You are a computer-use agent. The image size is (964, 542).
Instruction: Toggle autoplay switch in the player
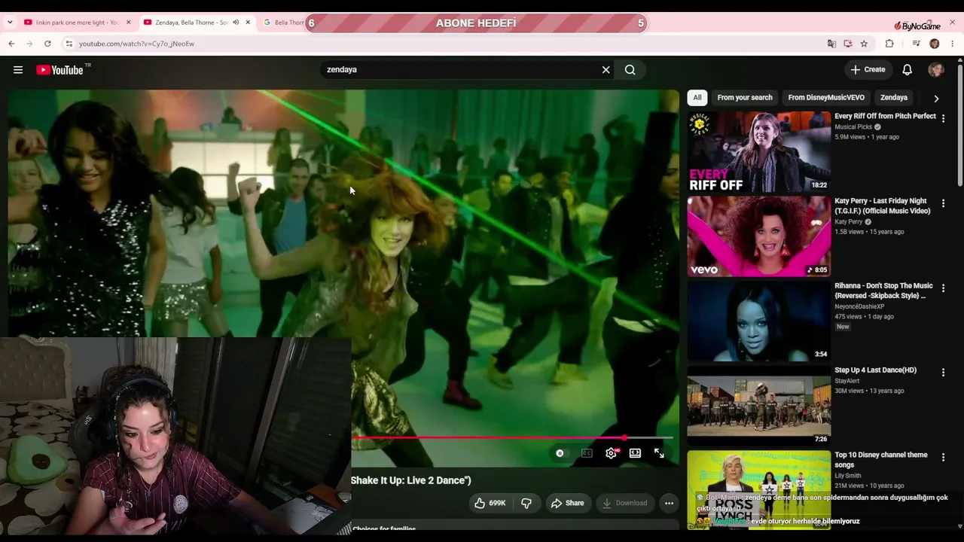tap(560, 453)
